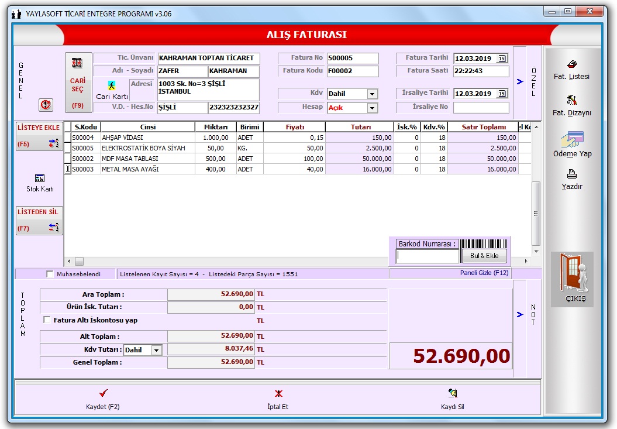Screen dimensions: 617x429
Task: Click Paneli Gizle (F12) link
Action: tap(484, 273)
